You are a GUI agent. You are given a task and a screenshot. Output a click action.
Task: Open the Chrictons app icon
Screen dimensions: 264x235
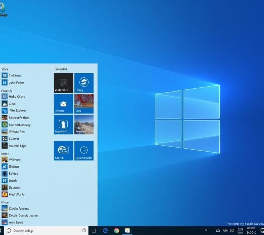click(4, 75)
